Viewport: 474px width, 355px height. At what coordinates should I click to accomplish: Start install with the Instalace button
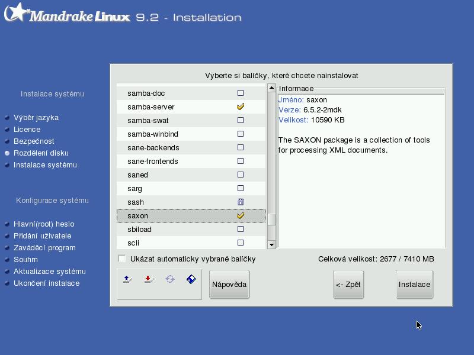(x=414, y=285)
